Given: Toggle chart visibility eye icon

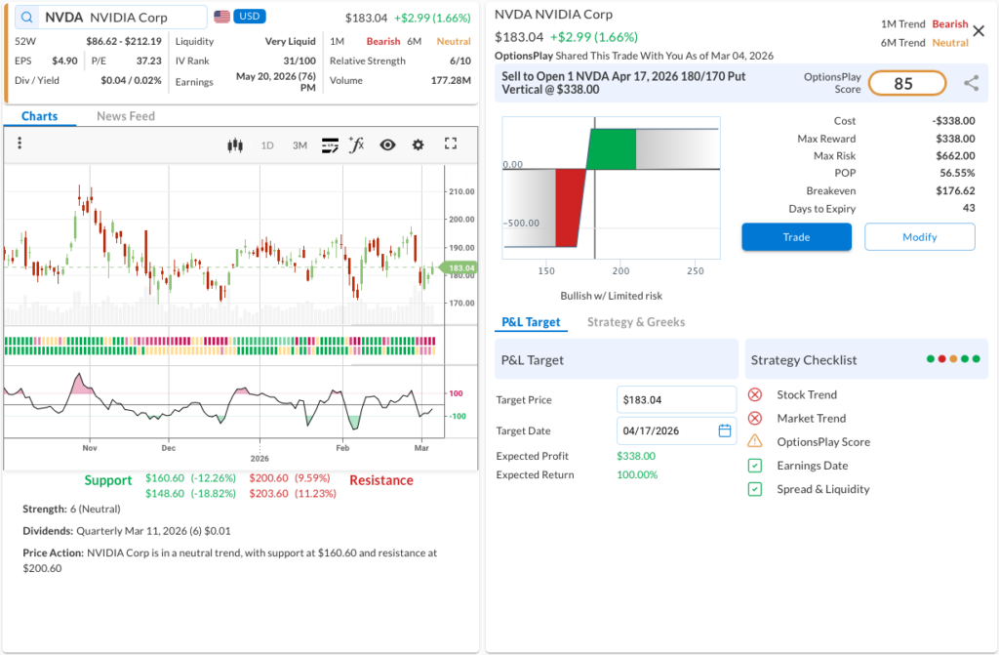Looking at the screenshot, I should tap(387, 144).
